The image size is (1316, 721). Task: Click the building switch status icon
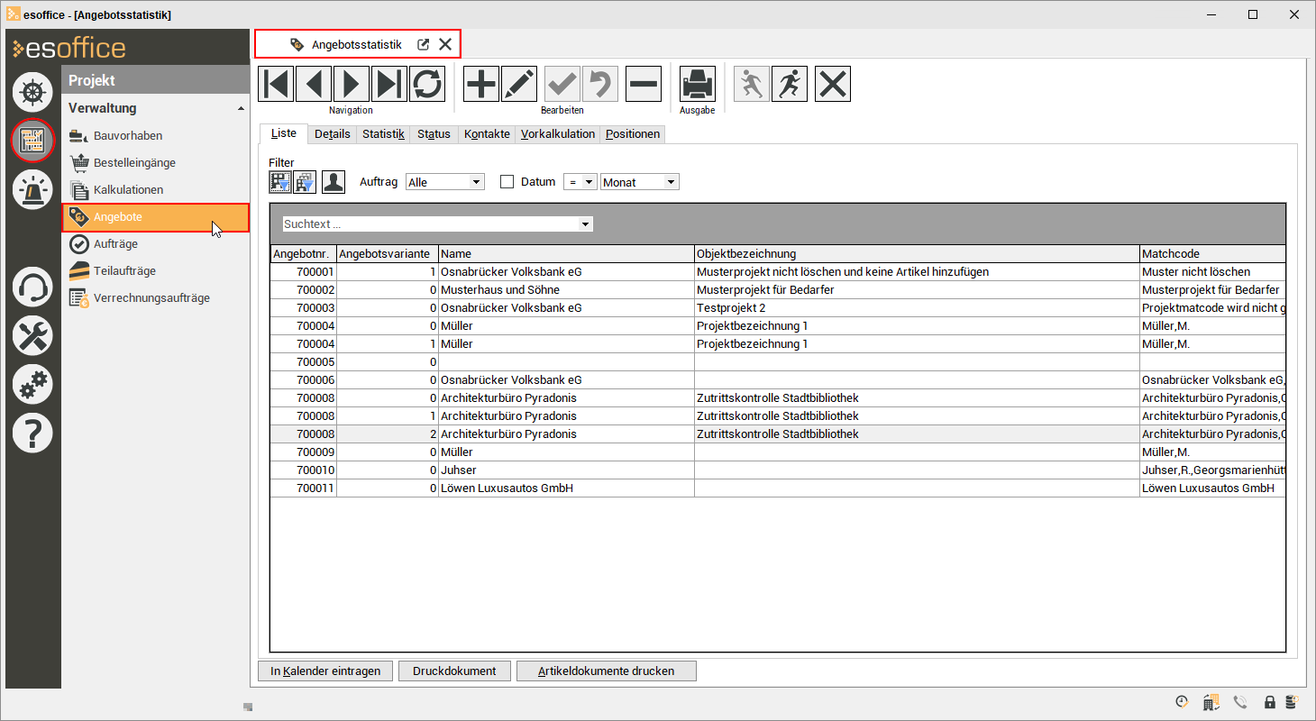1211,702
